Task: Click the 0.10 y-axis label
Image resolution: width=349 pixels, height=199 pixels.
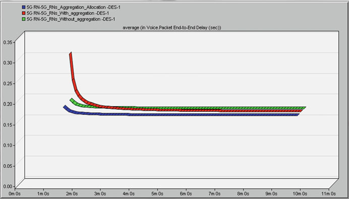Action: click(8, 145)
